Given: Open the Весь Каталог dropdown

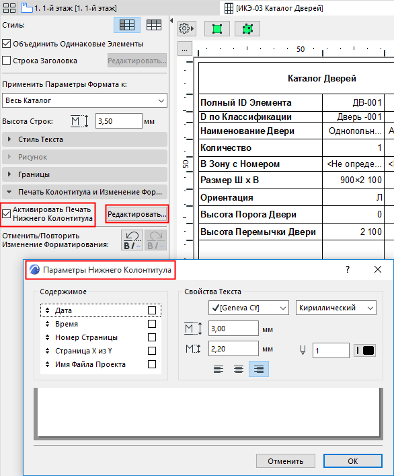Looking at the screenshot, I should pyautogui.click(x=85, y=100).
